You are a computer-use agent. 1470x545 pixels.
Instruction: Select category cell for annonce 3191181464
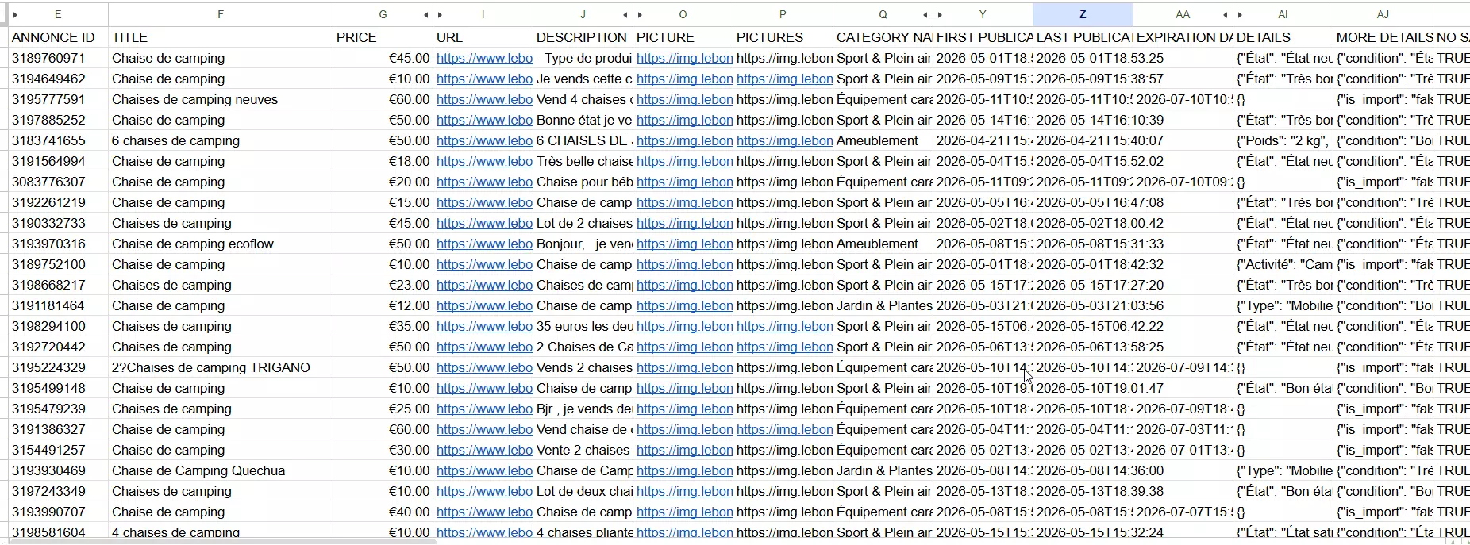tap(883, 305)
